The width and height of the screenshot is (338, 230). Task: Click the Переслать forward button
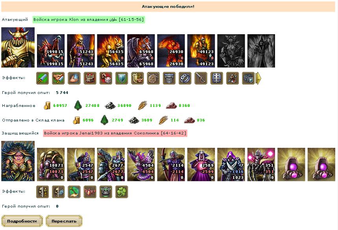(64, 221)
